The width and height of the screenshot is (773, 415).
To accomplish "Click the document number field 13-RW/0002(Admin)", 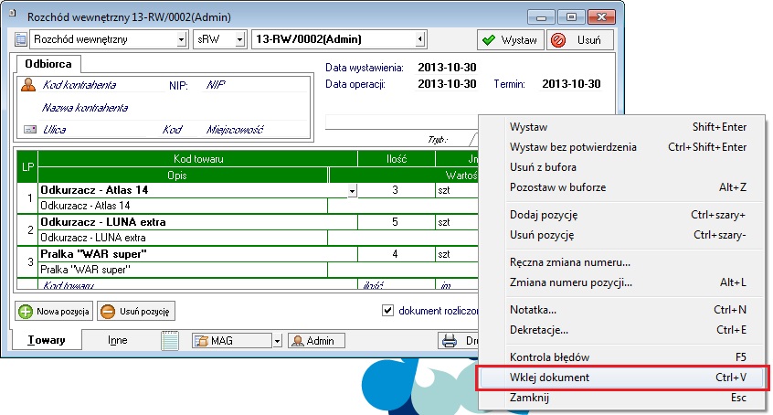I will pos(334,40).
